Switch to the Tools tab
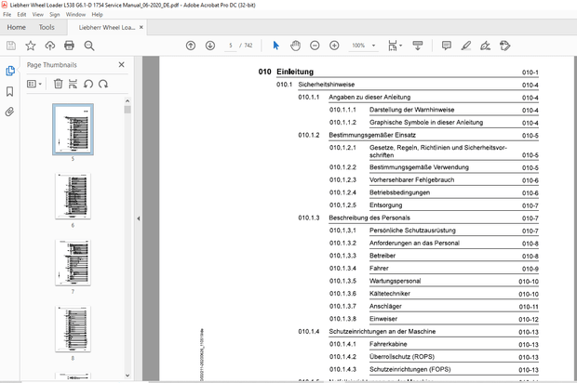577x383 pixels. pyautogui.click(x=47, y=27)
